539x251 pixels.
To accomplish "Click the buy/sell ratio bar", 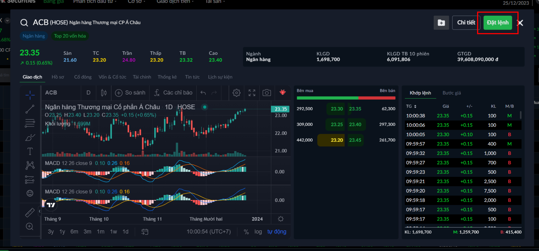I will pyautogui.click(x=346, y=98).
